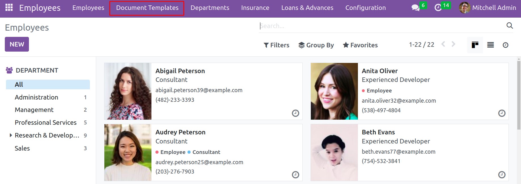
Task: Switch to activity view
Action: (505, 45)
